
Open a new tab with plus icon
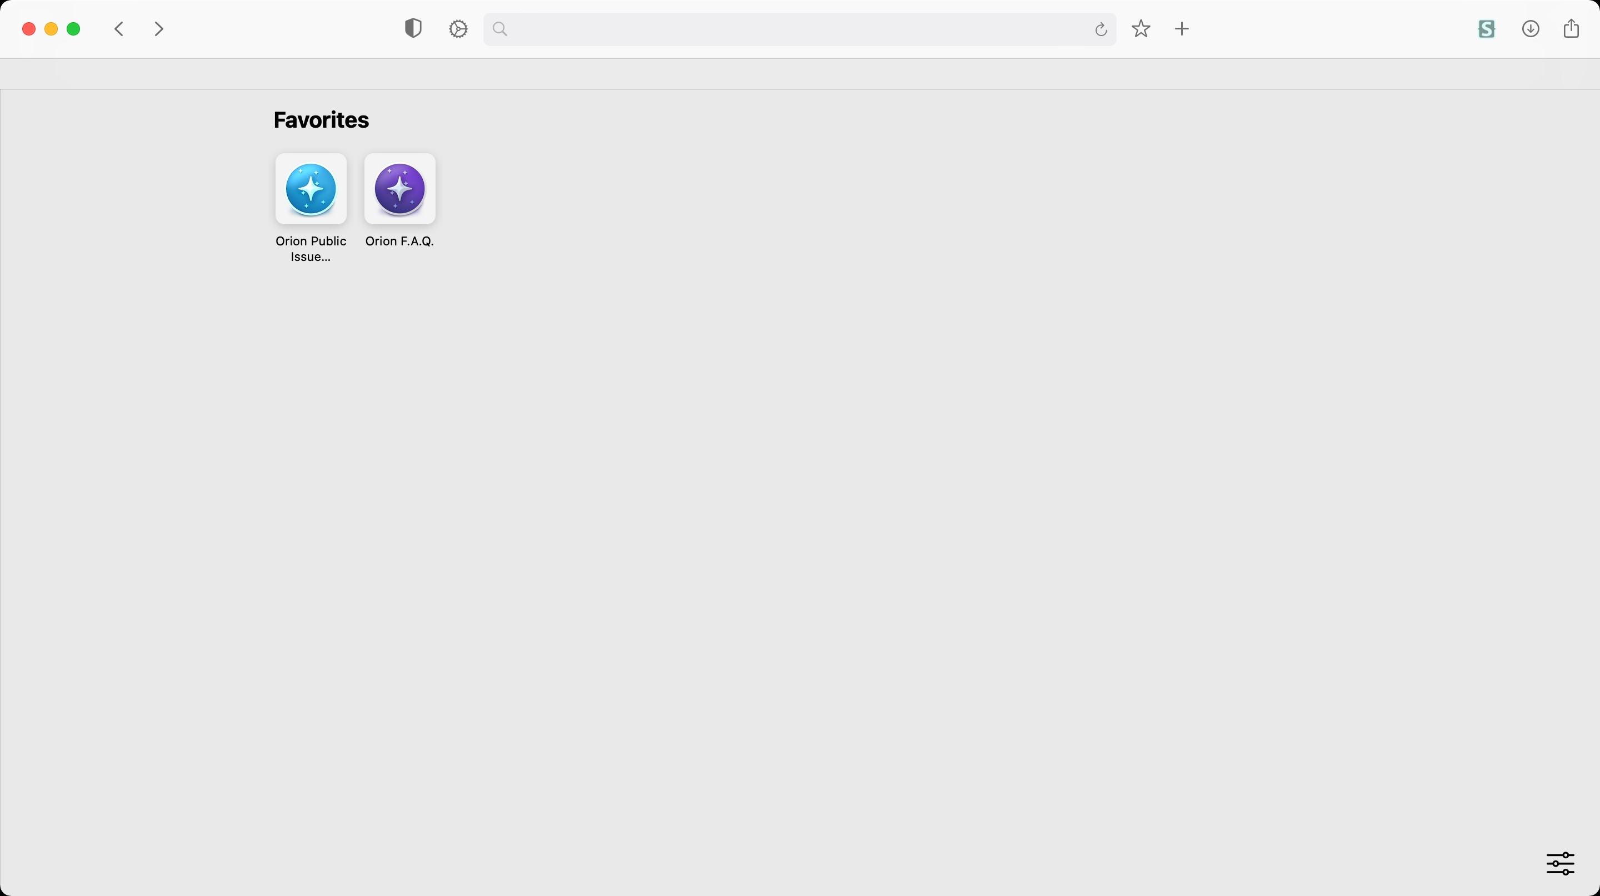1182,28
